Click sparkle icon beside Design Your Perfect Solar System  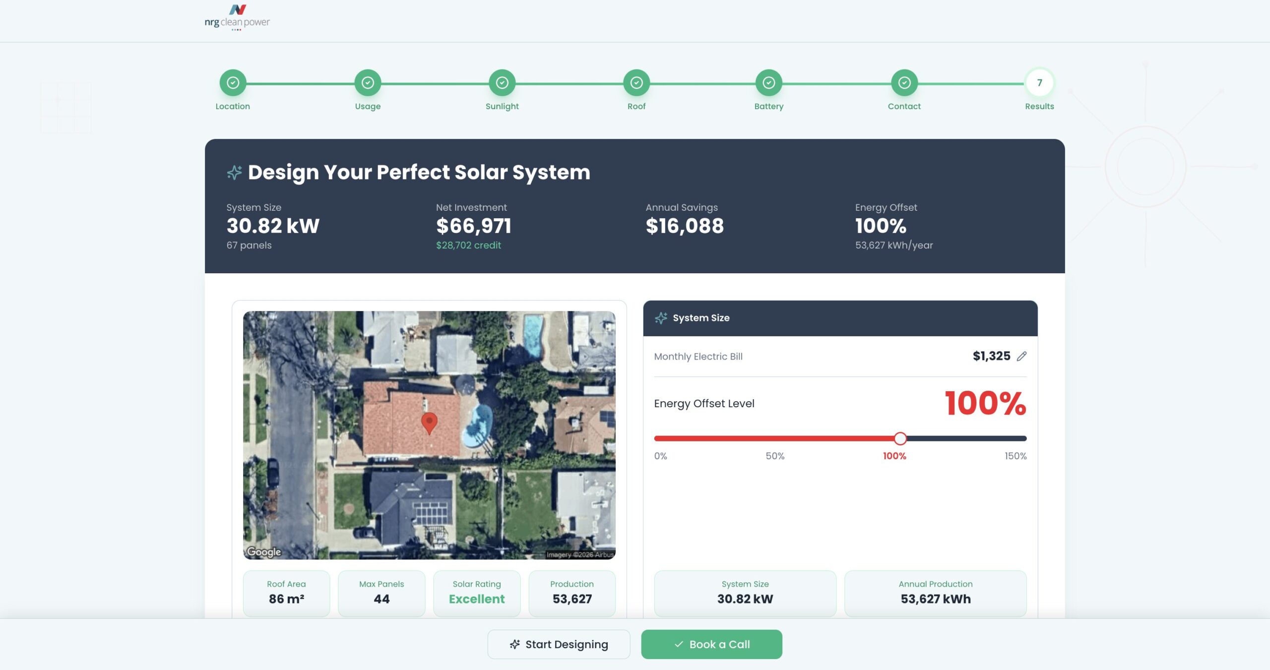click(x=234, y=173)
